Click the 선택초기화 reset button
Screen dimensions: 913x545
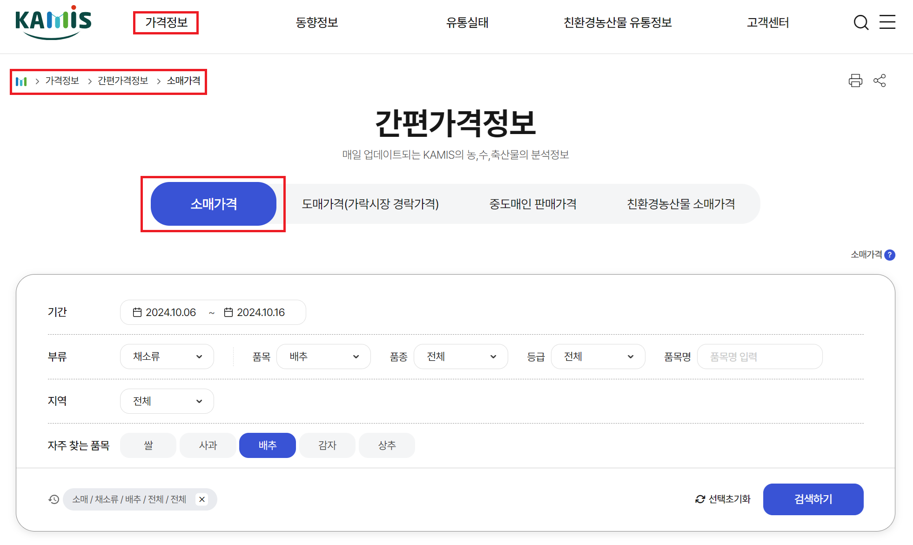(723, 499)
